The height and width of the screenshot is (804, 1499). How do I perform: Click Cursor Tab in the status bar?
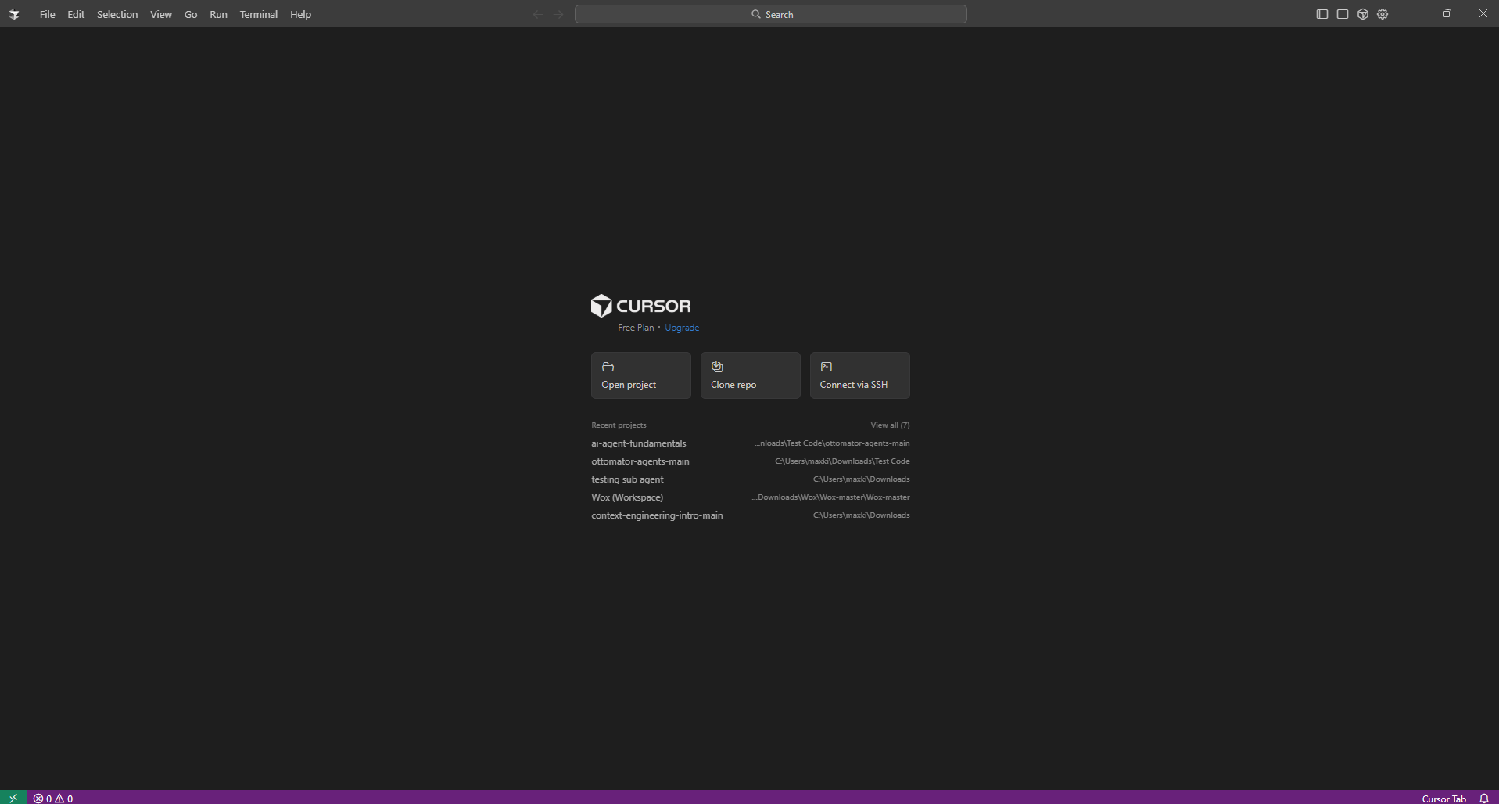pos(1443,799)
